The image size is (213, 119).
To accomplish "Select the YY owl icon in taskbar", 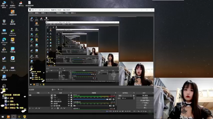I will [x=24, y=117].
